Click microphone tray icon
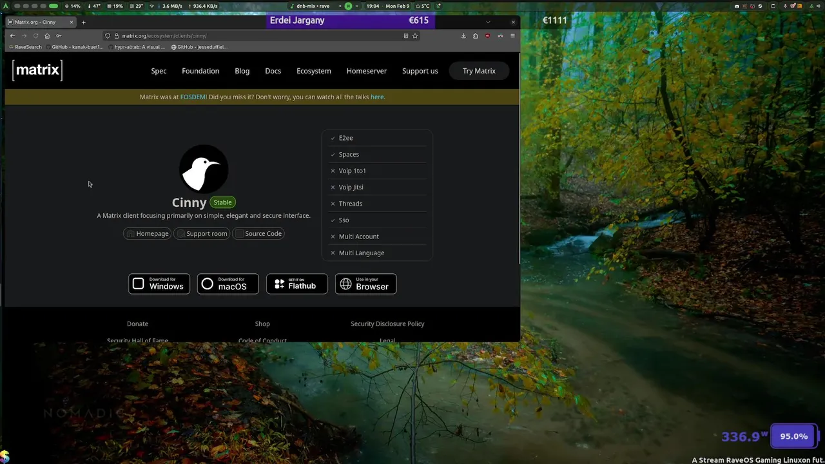The image size is (825, 464). click(x=785, y=6)
